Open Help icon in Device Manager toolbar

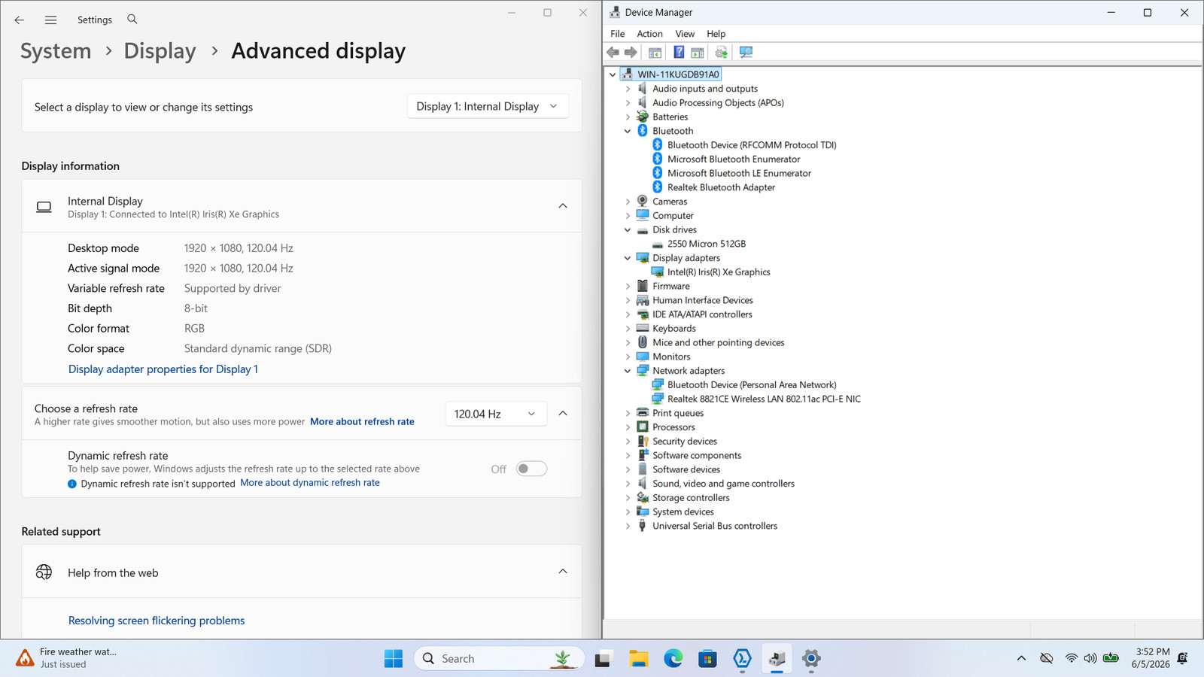coord(679,53)
